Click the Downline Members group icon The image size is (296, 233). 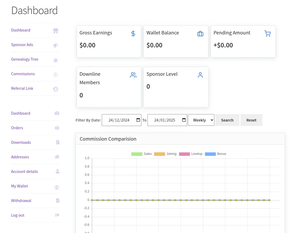(x=133, y=75)
